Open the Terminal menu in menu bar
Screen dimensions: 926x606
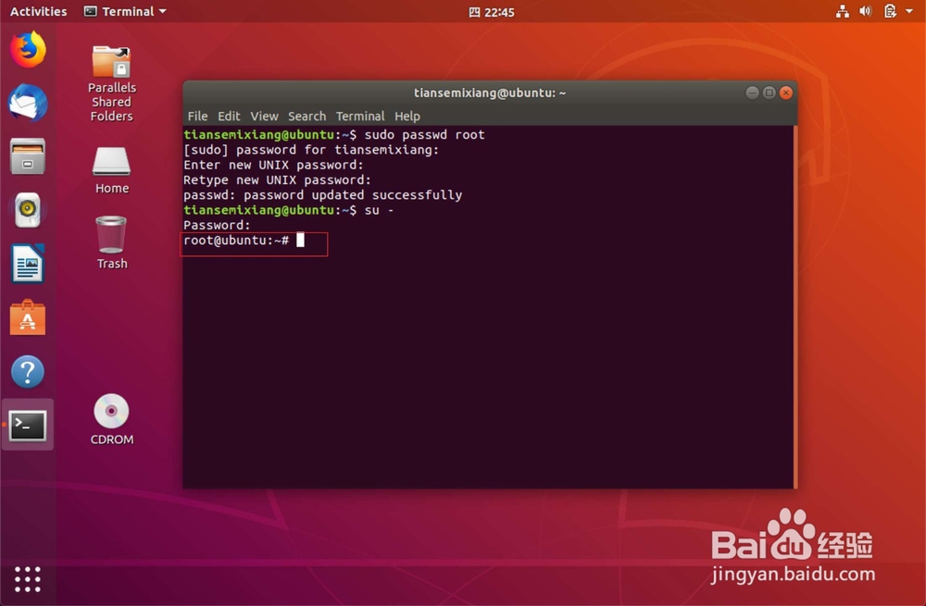pos(359,117)
